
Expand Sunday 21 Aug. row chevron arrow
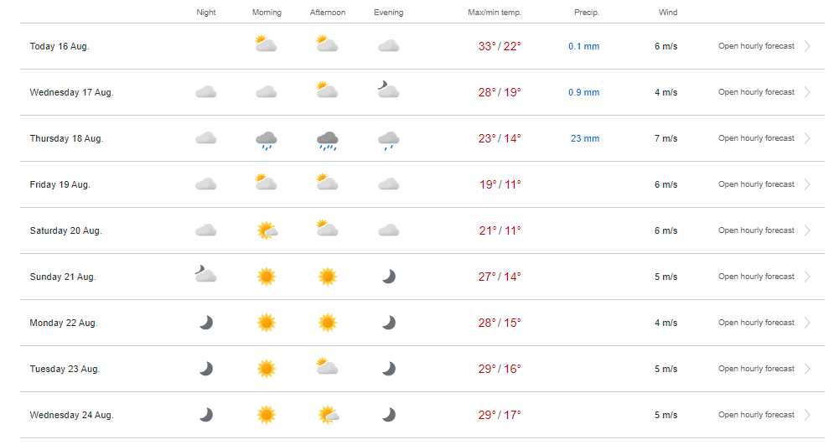[807, 277]
